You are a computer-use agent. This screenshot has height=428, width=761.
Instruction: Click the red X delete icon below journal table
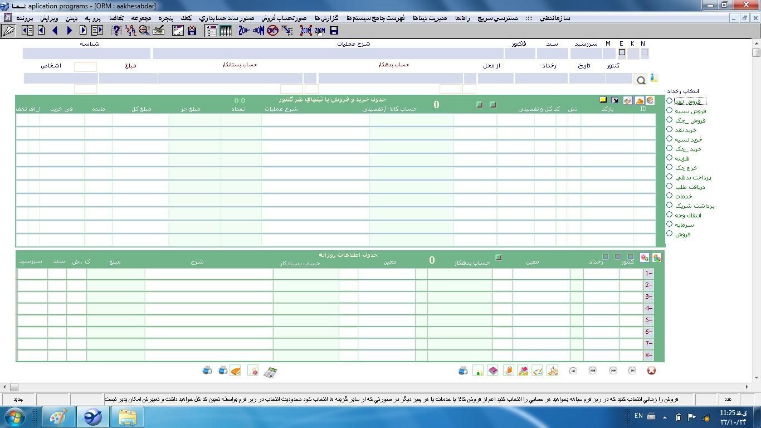tap(651, 371)
